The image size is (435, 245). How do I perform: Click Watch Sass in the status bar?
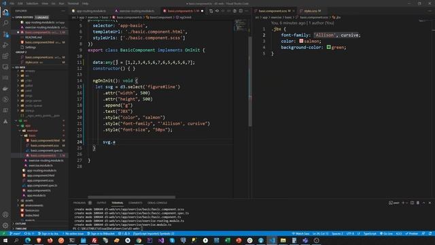pyautogui.click(x=301, y=233)
